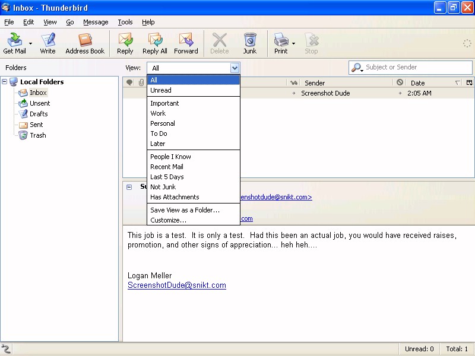The height and width of the screenshot is (356, 475).
Task: Click the Unread: 0 status text
Action: [419, 349]
